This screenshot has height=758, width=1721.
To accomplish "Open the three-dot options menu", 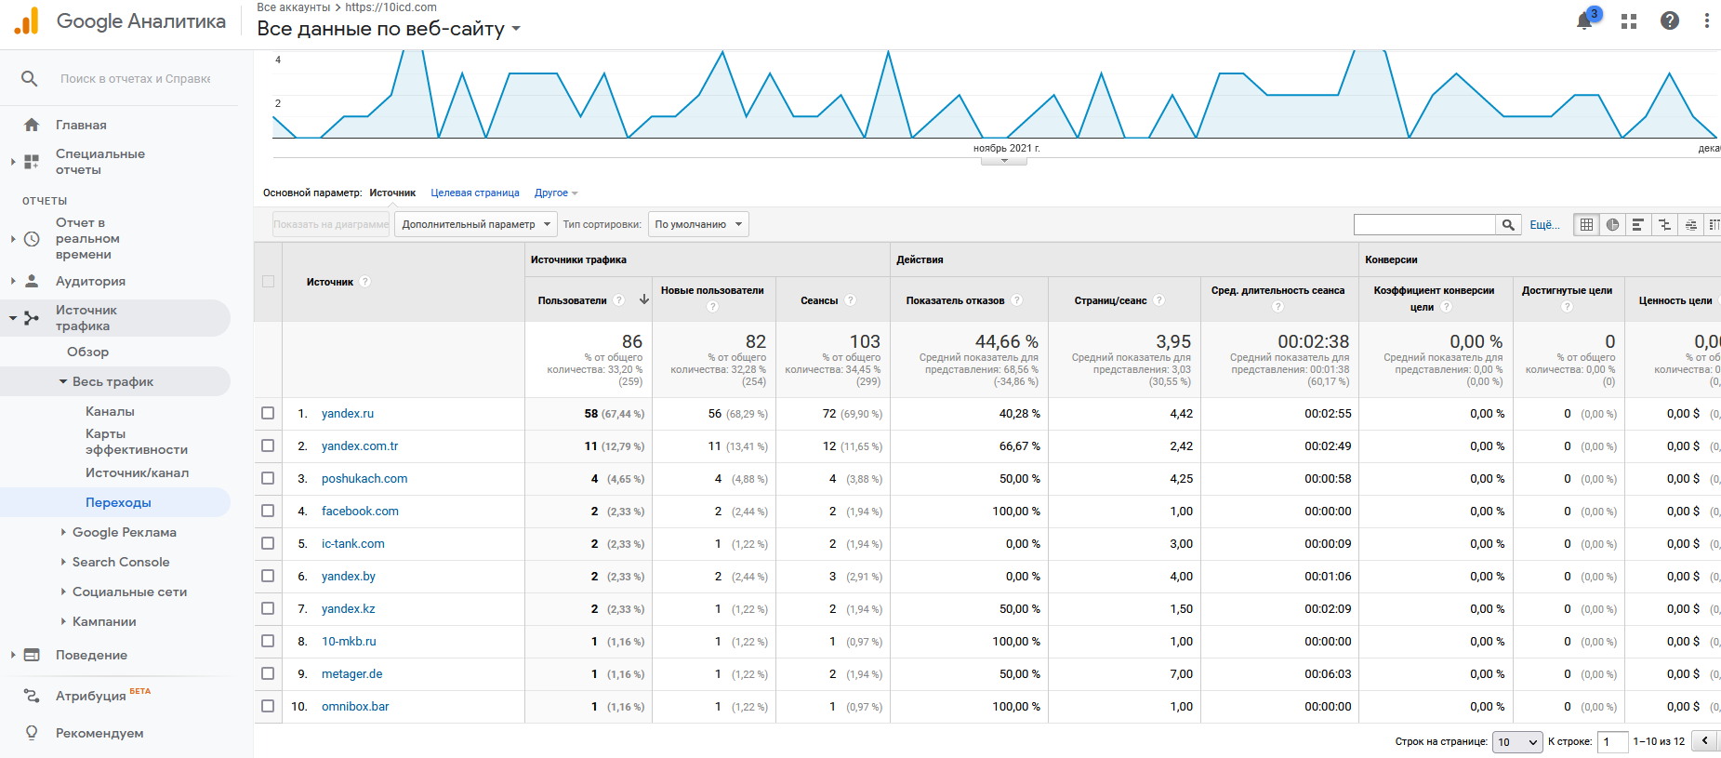I will (1706, 20).
